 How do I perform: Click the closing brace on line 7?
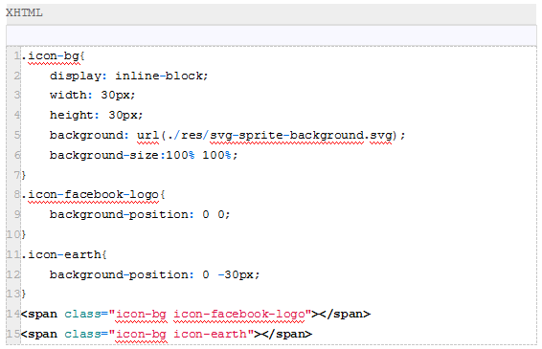[x=24, y=175]
